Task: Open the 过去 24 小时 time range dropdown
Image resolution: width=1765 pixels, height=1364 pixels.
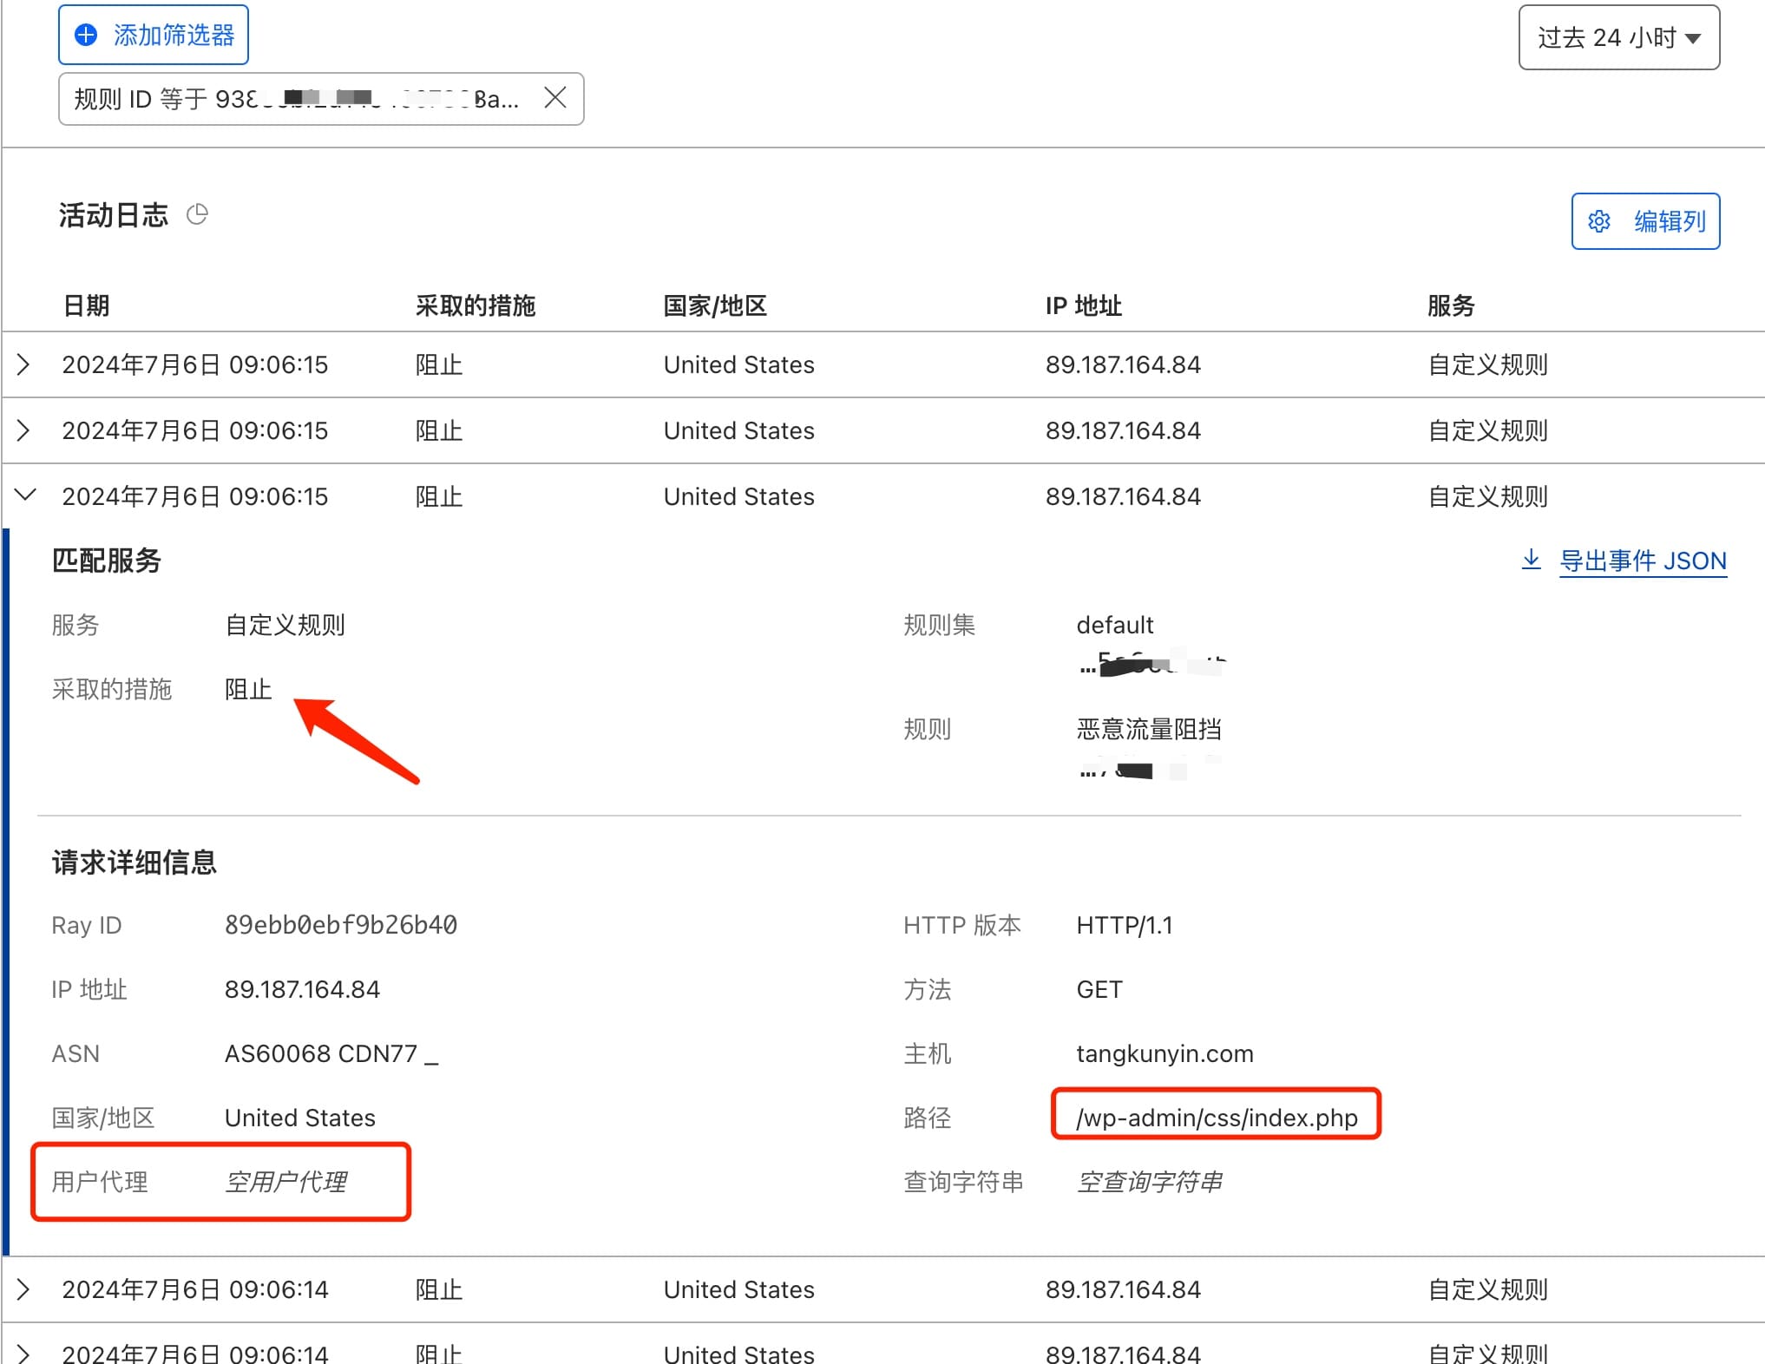Action: [1618, 37]
